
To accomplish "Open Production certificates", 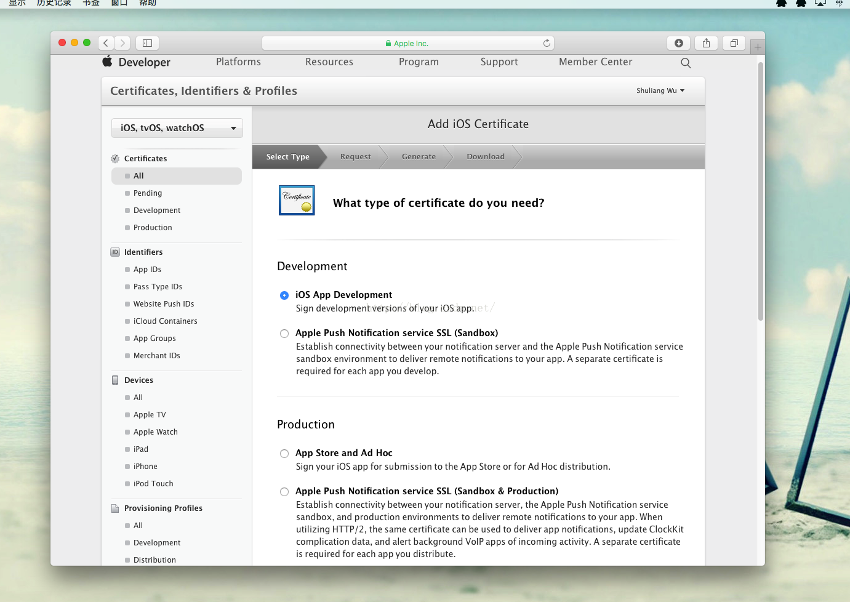I will [x=153, y=228].
